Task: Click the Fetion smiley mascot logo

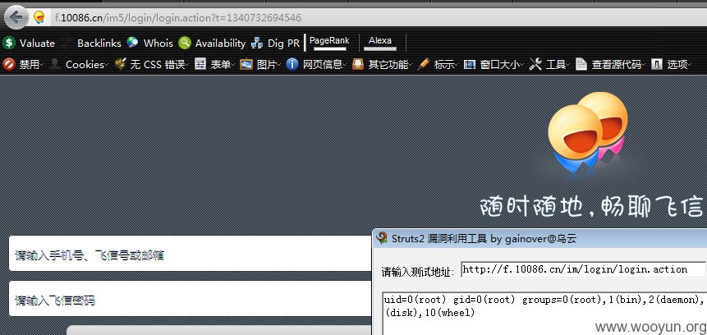Action: [x=587, y=133]
